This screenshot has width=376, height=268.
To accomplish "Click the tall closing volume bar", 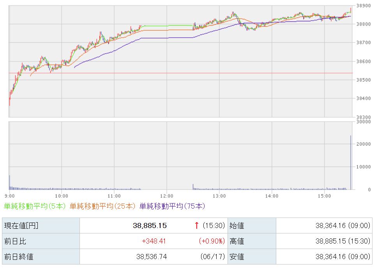I will click(x=351, y=163).
